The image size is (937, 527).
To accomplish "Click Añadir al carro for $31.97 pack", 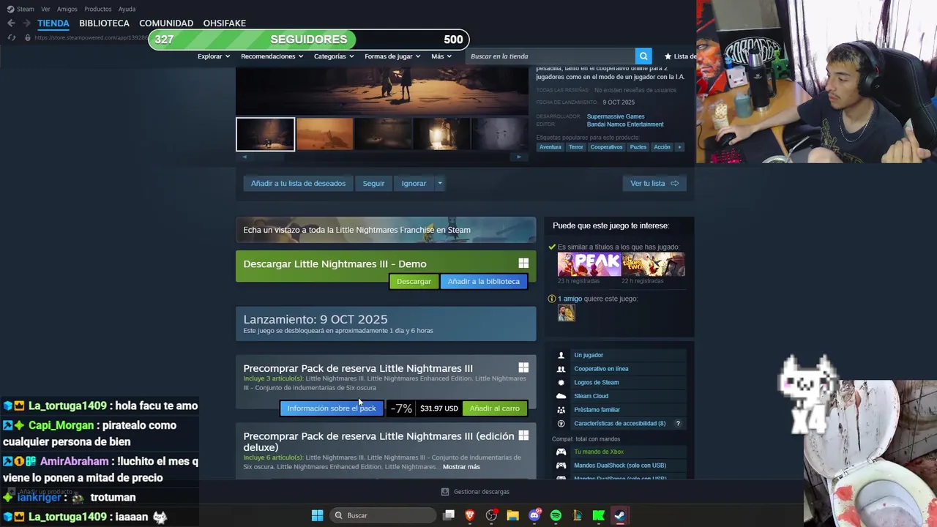I will click(x=494, y=408).
